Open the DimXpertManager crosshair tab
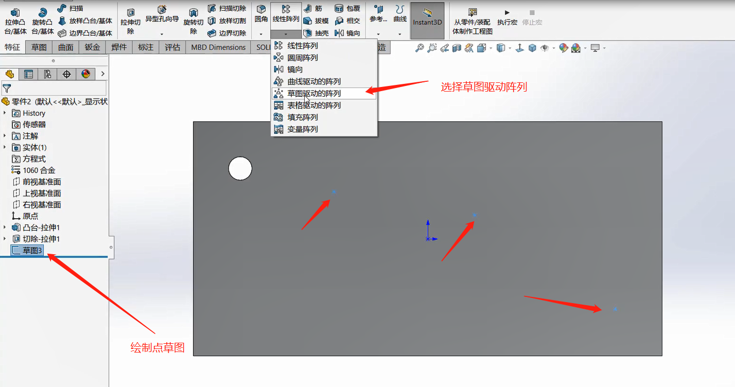 click(66, 74)
